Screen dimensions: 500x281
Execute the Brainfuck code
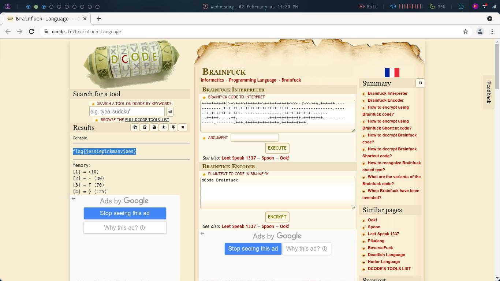pyautogui.click(x=277, y=148)
